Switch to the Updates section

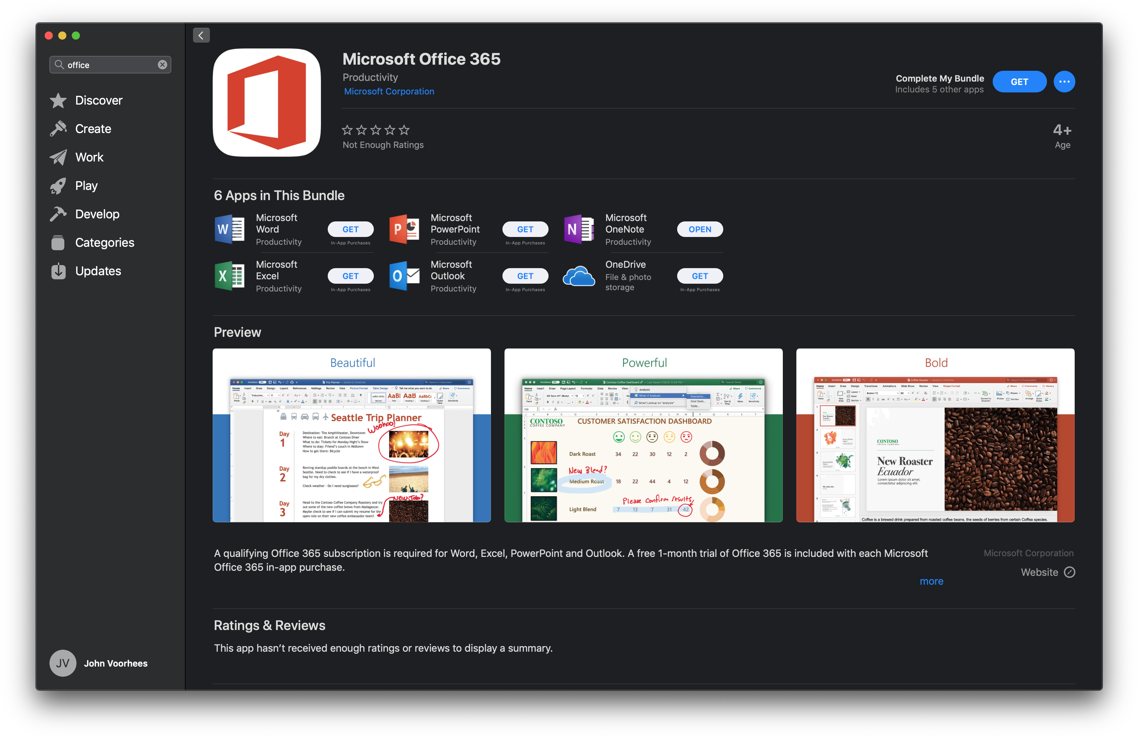point(98,271)
